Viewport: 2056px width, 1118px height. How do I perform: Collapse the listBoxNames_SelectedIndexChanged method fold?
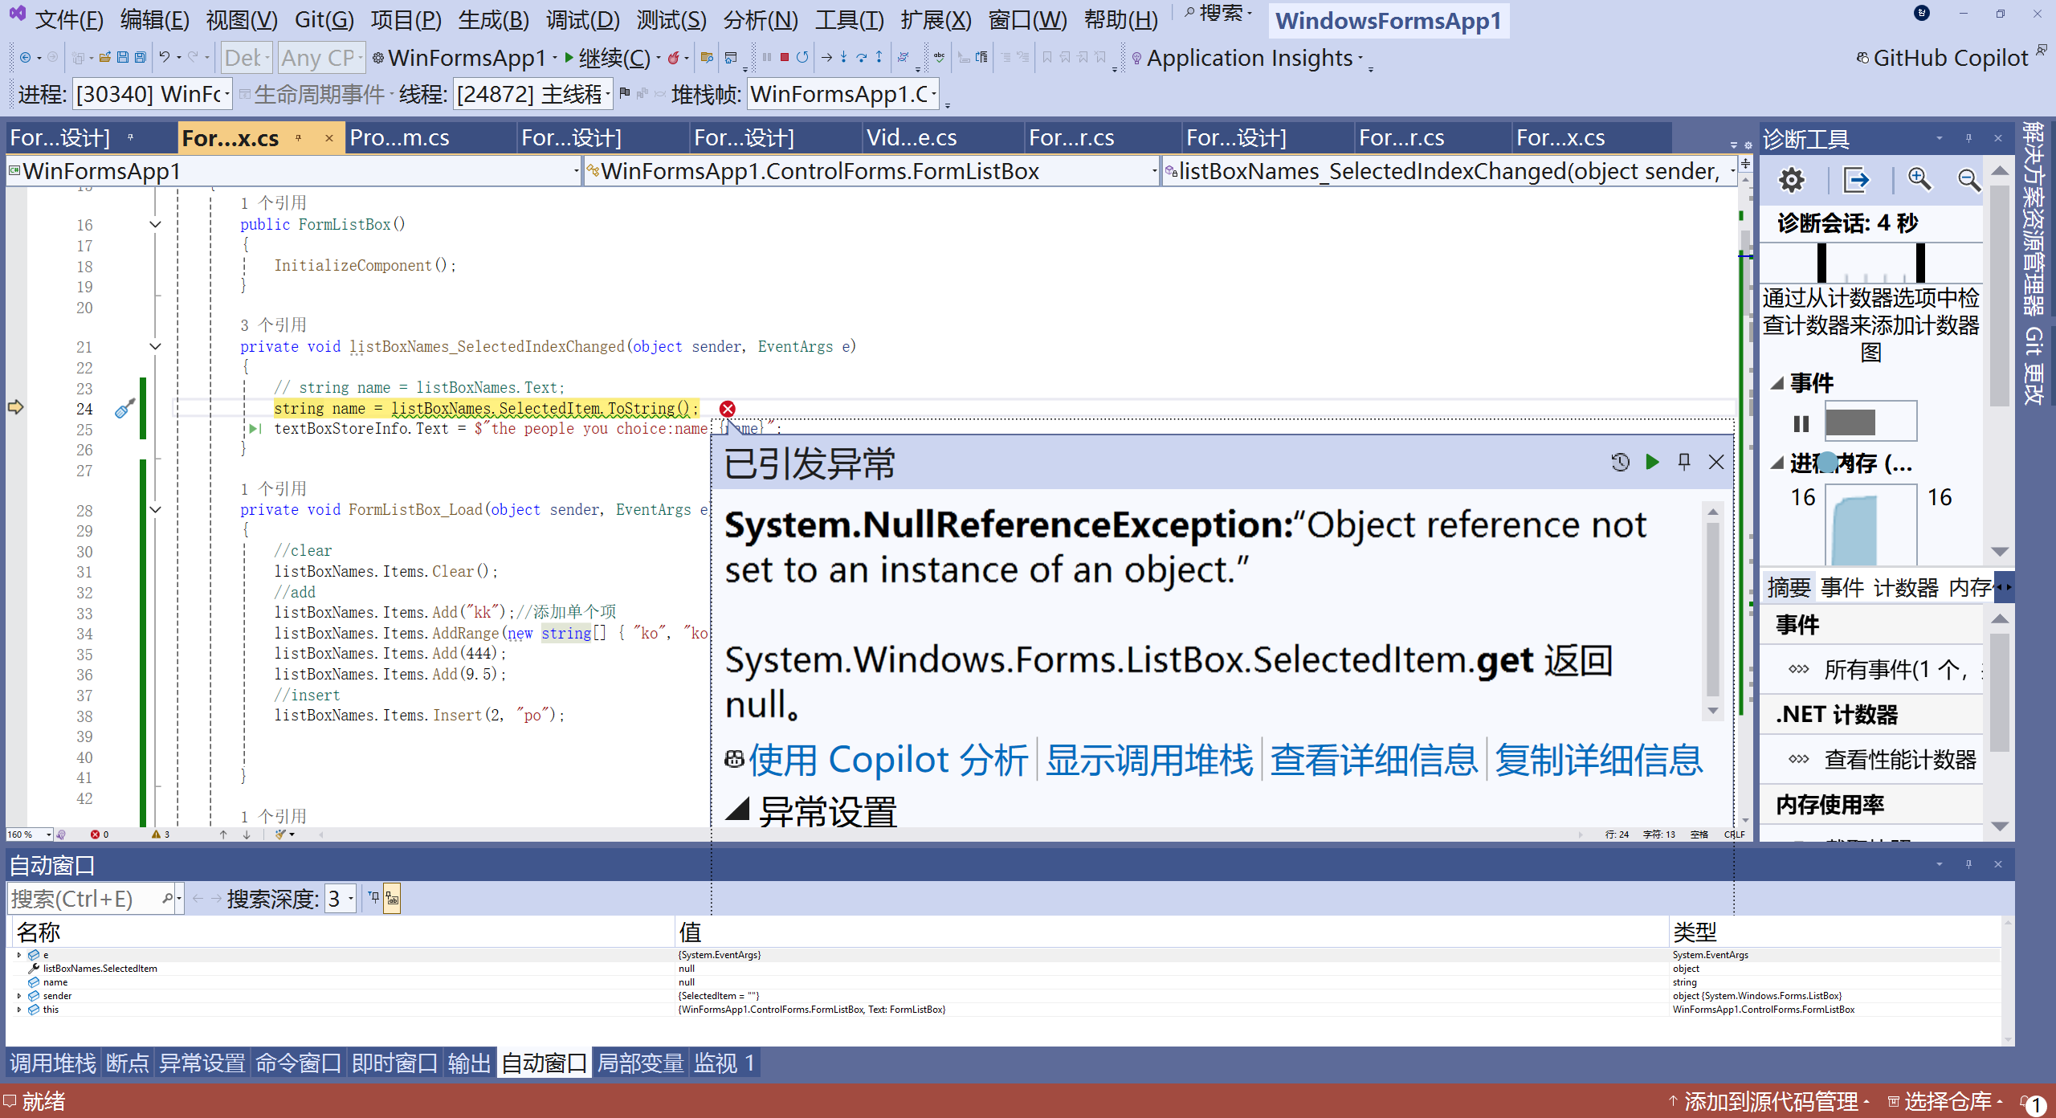(x=156, y=346)
